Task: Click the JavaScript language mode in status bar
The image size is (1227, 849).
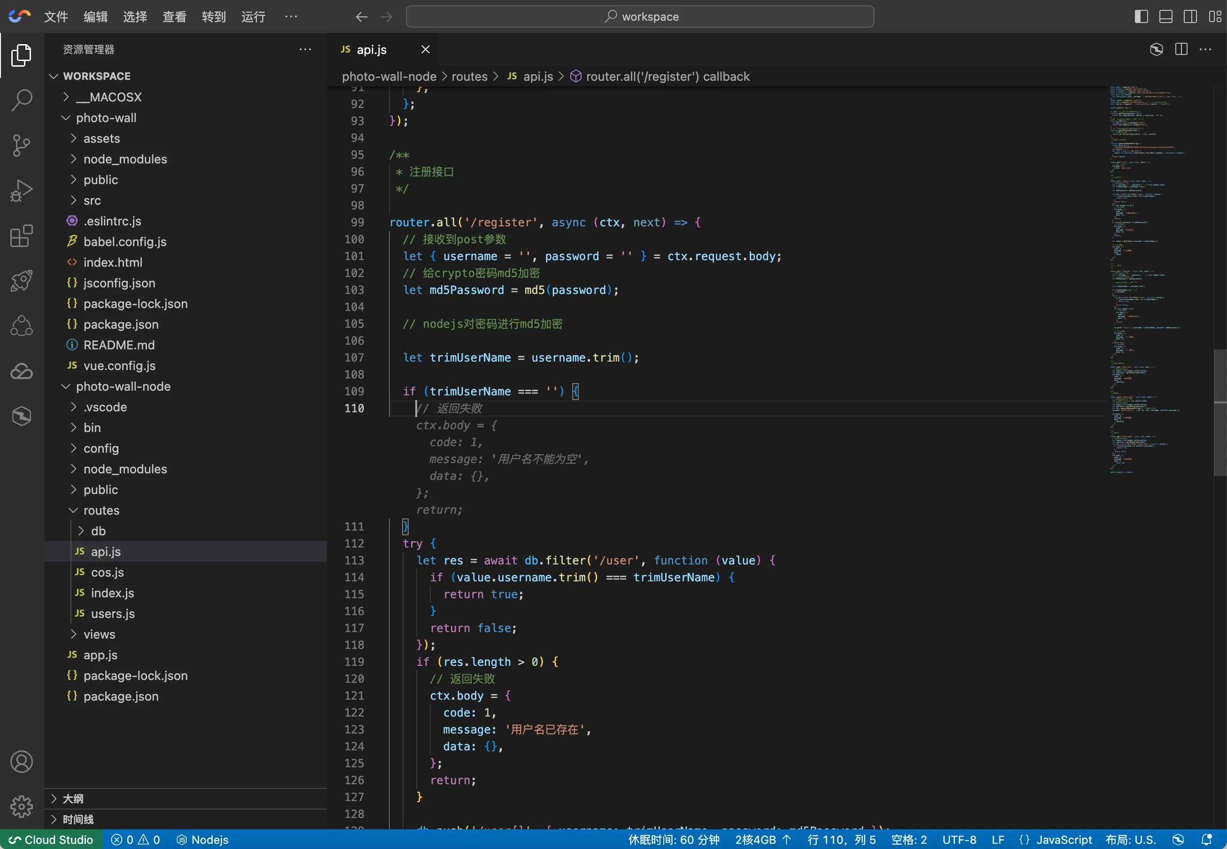Action: coord(1064,840)
